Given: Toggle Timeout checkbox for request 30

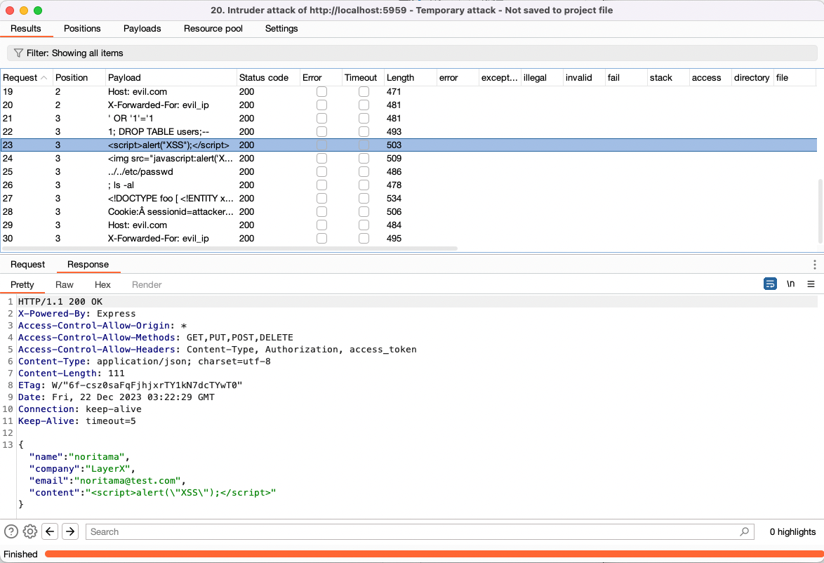Looking at the screenshot, I should [x=364, y=238].
